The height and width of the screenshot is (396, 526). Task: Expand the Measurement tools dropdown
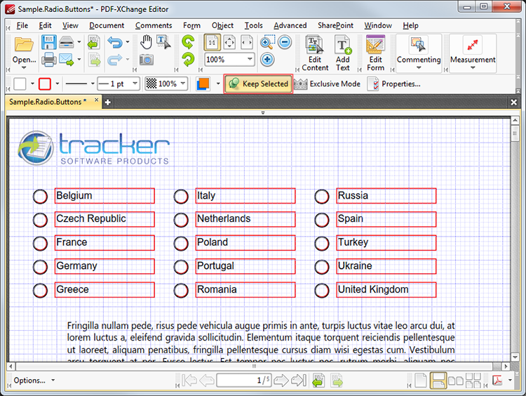473,68
